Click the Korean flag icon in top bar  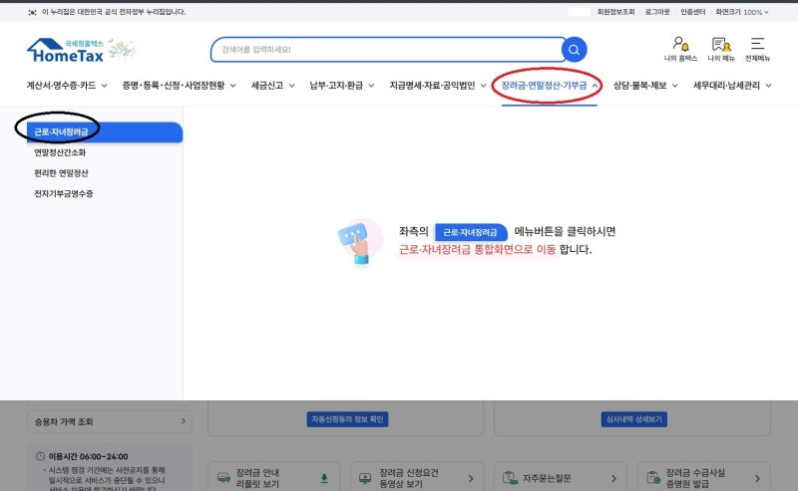(x=33, y=12)
